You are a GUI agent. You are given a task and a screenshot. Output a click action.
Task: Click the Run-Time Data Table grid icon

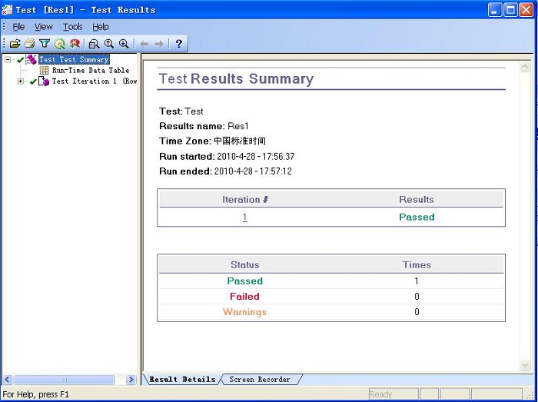pos(44,70)
